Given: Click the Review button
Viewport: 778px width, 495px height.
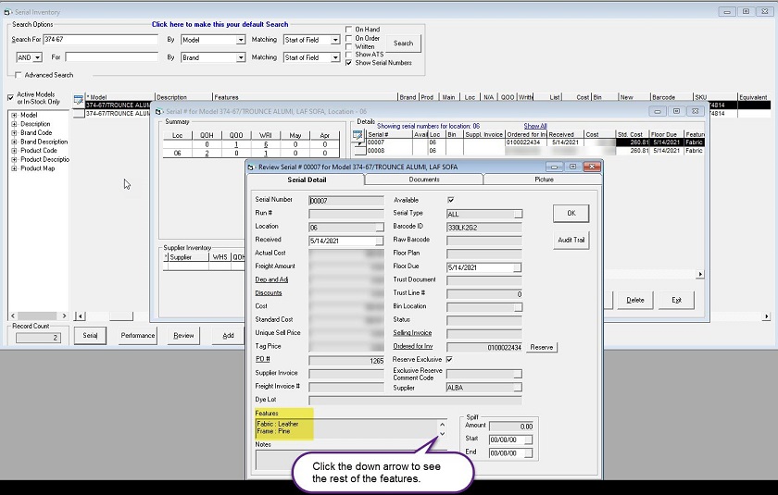Looking at the screenshot, I should coord(183,336).
